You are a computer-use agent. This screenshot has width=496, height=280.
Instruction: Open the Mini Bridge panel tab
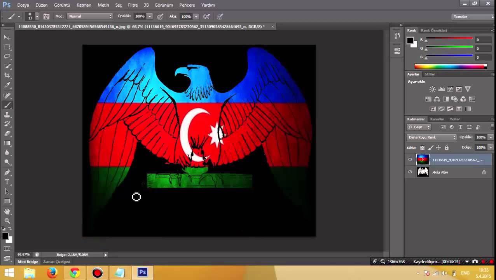pyautogui.click(x=28, y=262)
